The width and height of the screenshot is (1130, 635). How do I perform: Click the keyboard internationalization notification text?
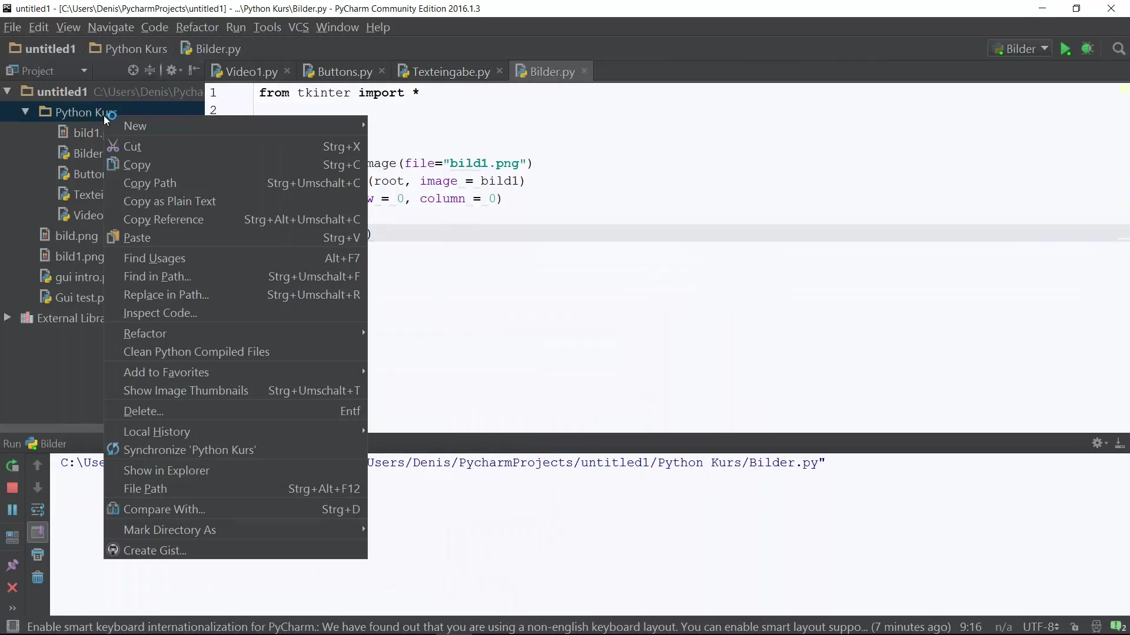pos(488,627)
